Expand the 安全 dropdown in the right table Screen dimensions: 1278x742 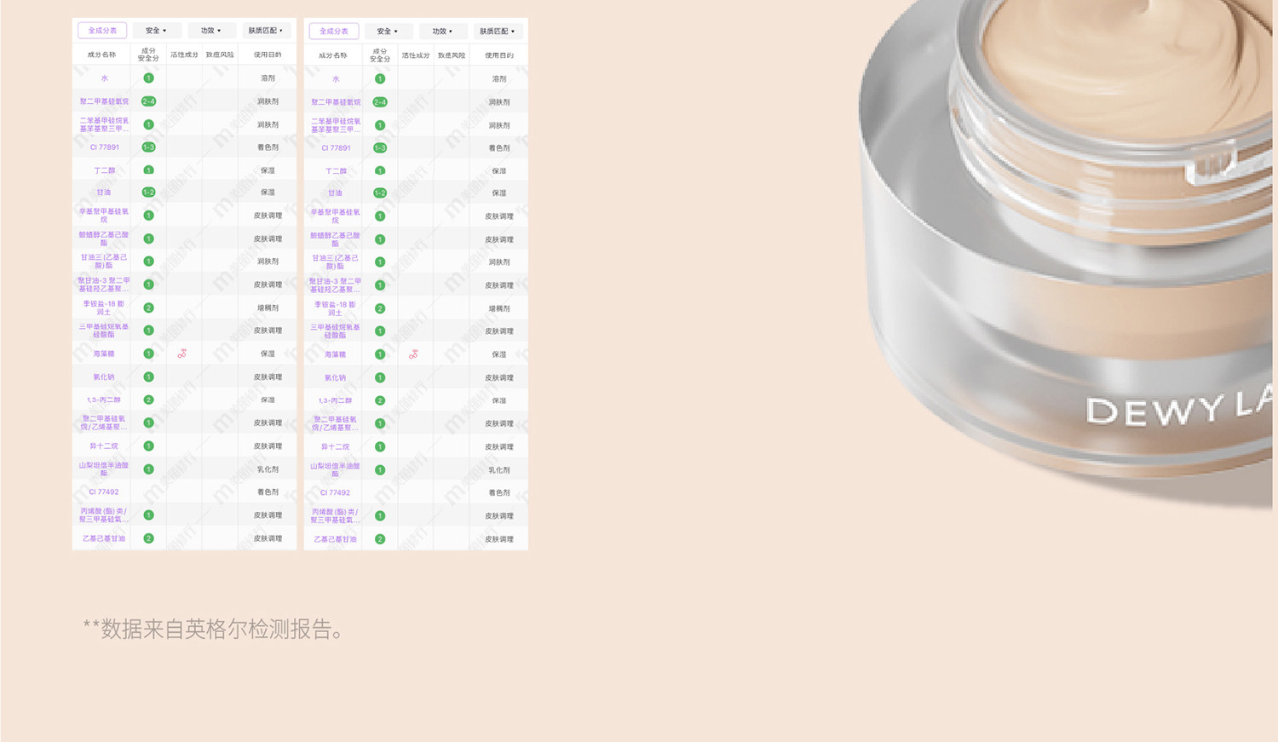click(389, 32)
